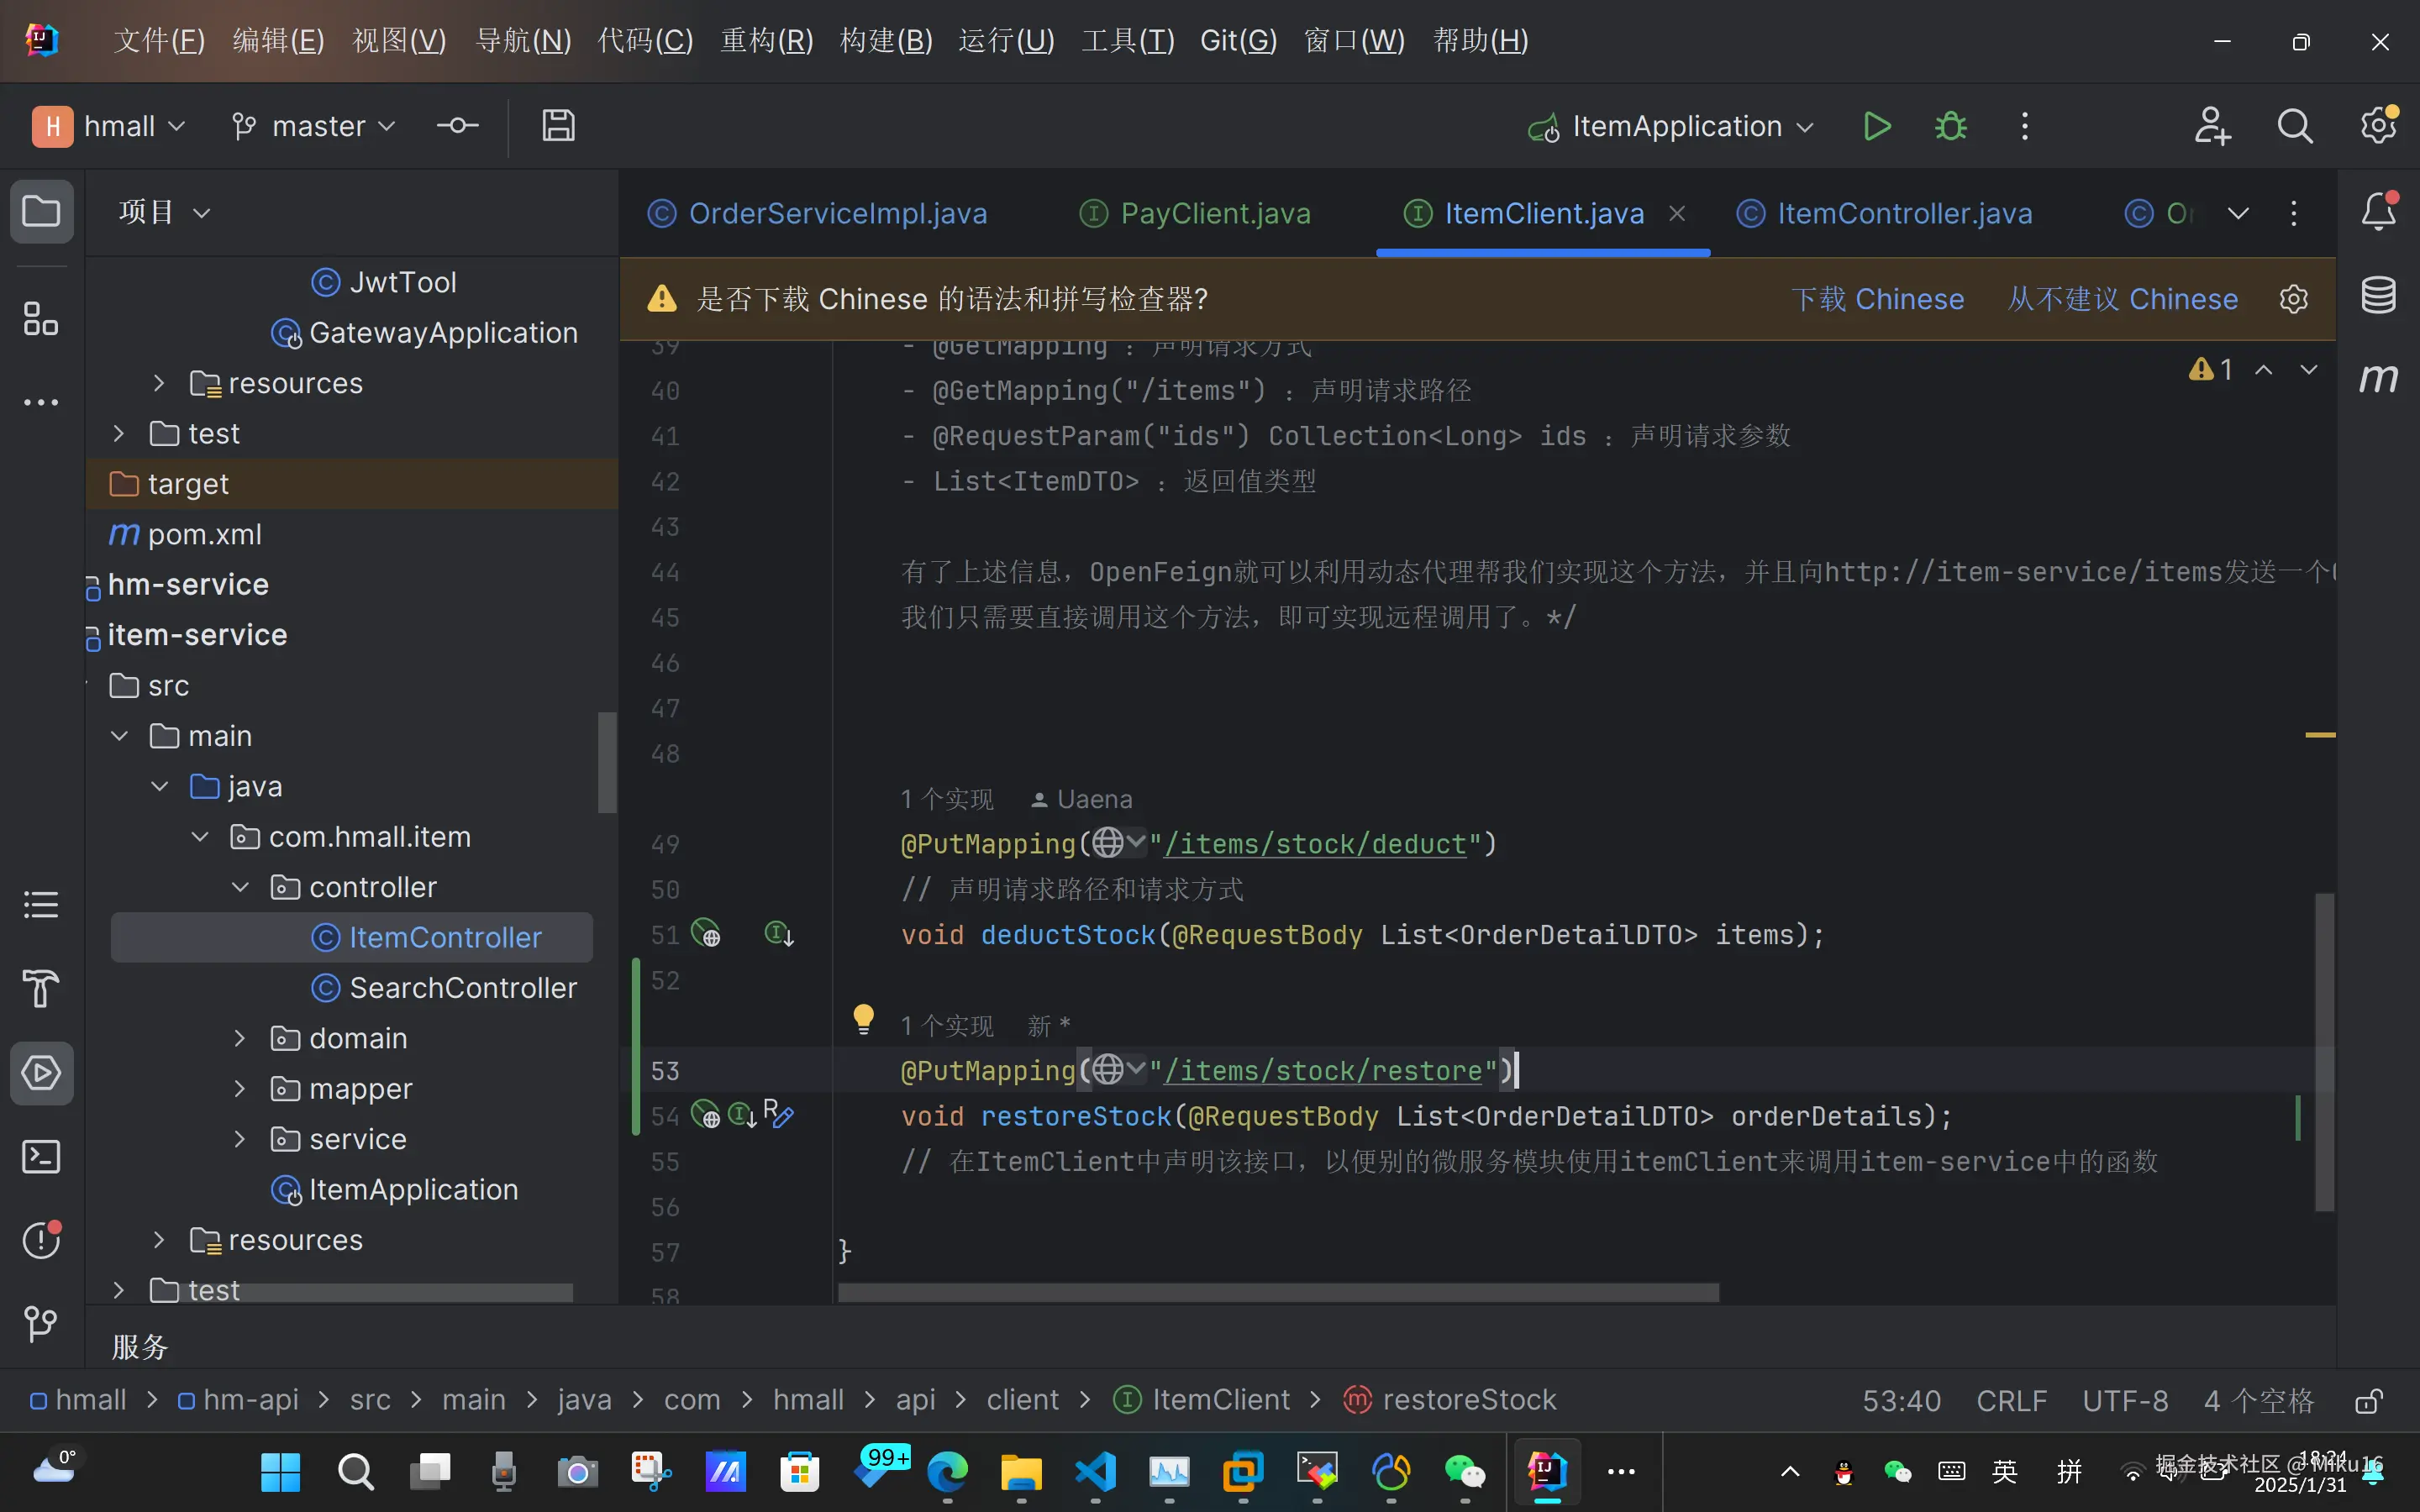Expand the domain package folder
The height and width of the screenshot is (1512, 2420).
[x=240, y=1038]
